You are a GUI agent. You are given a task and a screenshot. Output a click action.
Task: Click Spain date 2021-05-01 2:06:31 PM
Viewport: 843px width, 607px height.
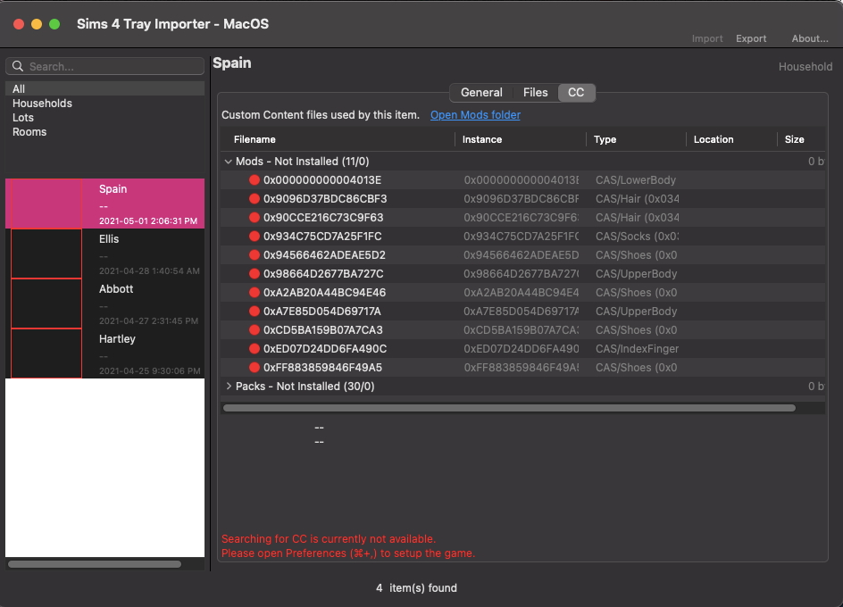pyautogui.click(x=148, y=221)
